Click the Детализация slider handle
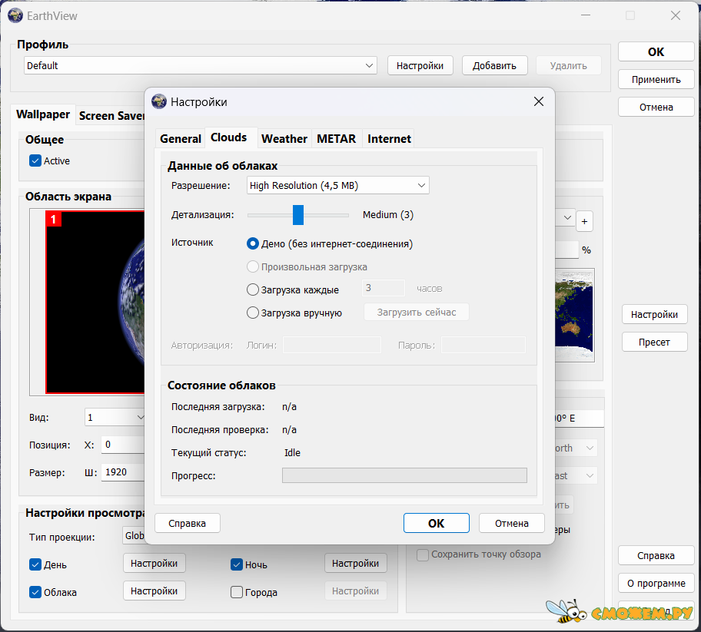The height and width of the screenshot is (632, 701). tap(298, 215)
